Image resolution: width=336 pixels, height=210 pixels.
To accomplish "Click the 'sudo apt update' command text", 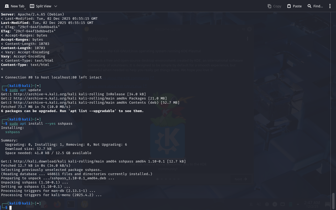I will tap(25, 90).
